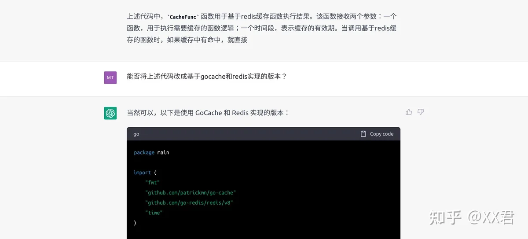Click the patrickmn/go-cache import line
Image resolution: width=528 pixels, height=239 pixels.
191,192
